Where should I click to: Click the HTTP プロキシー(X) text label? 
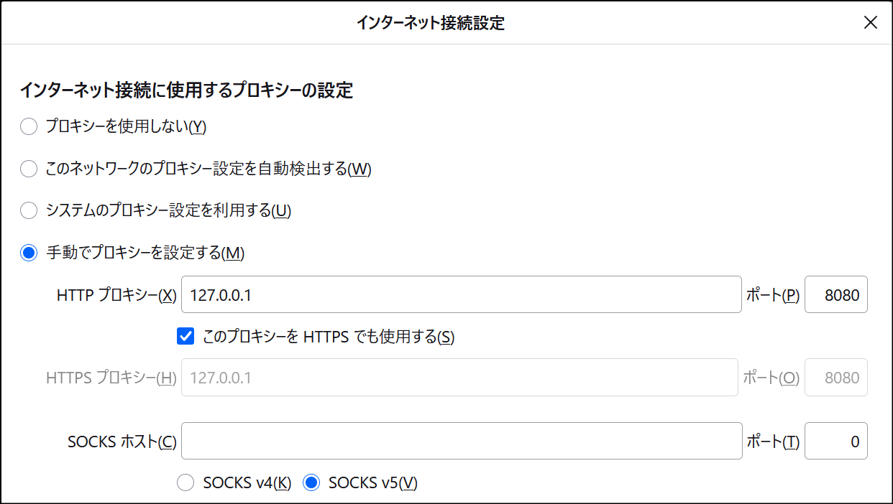(x=116, y=295)
